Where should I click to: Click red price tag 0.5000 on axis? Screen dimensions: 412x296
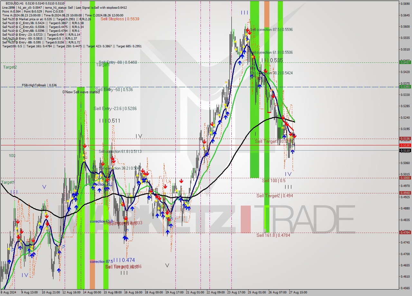click(405, 178)
